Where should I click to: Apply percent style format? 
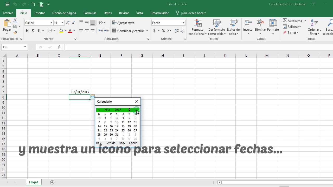click(x=163, y=31)
